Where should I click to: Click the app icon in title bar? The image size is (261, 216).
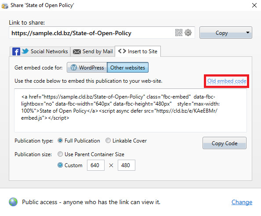(x=5, y=6)
